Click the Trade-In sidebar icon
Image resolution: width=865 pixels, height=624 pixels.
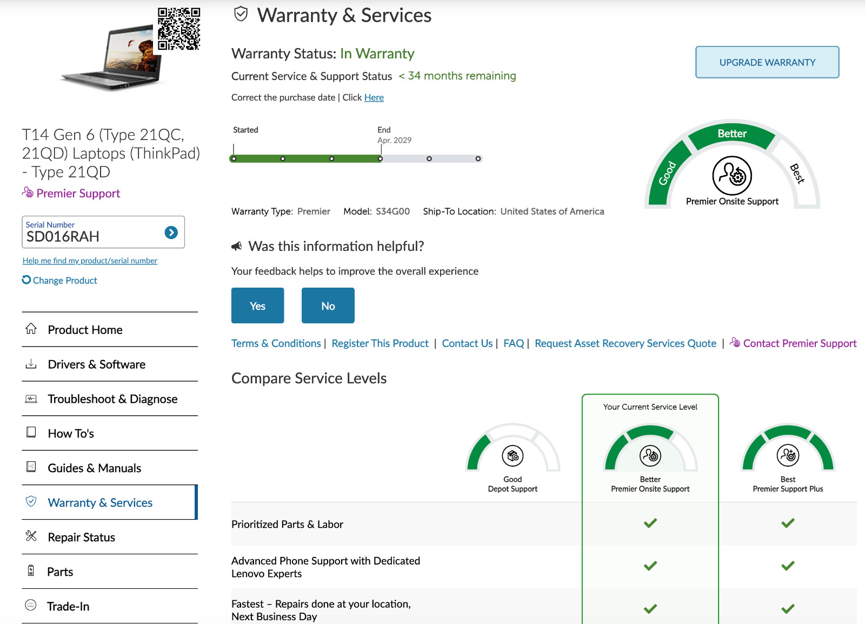tap(31, 605)
